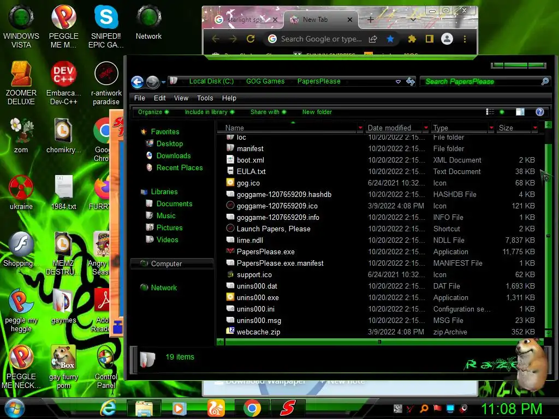Open ZOOMER DELUXE desktop icon

21,83
